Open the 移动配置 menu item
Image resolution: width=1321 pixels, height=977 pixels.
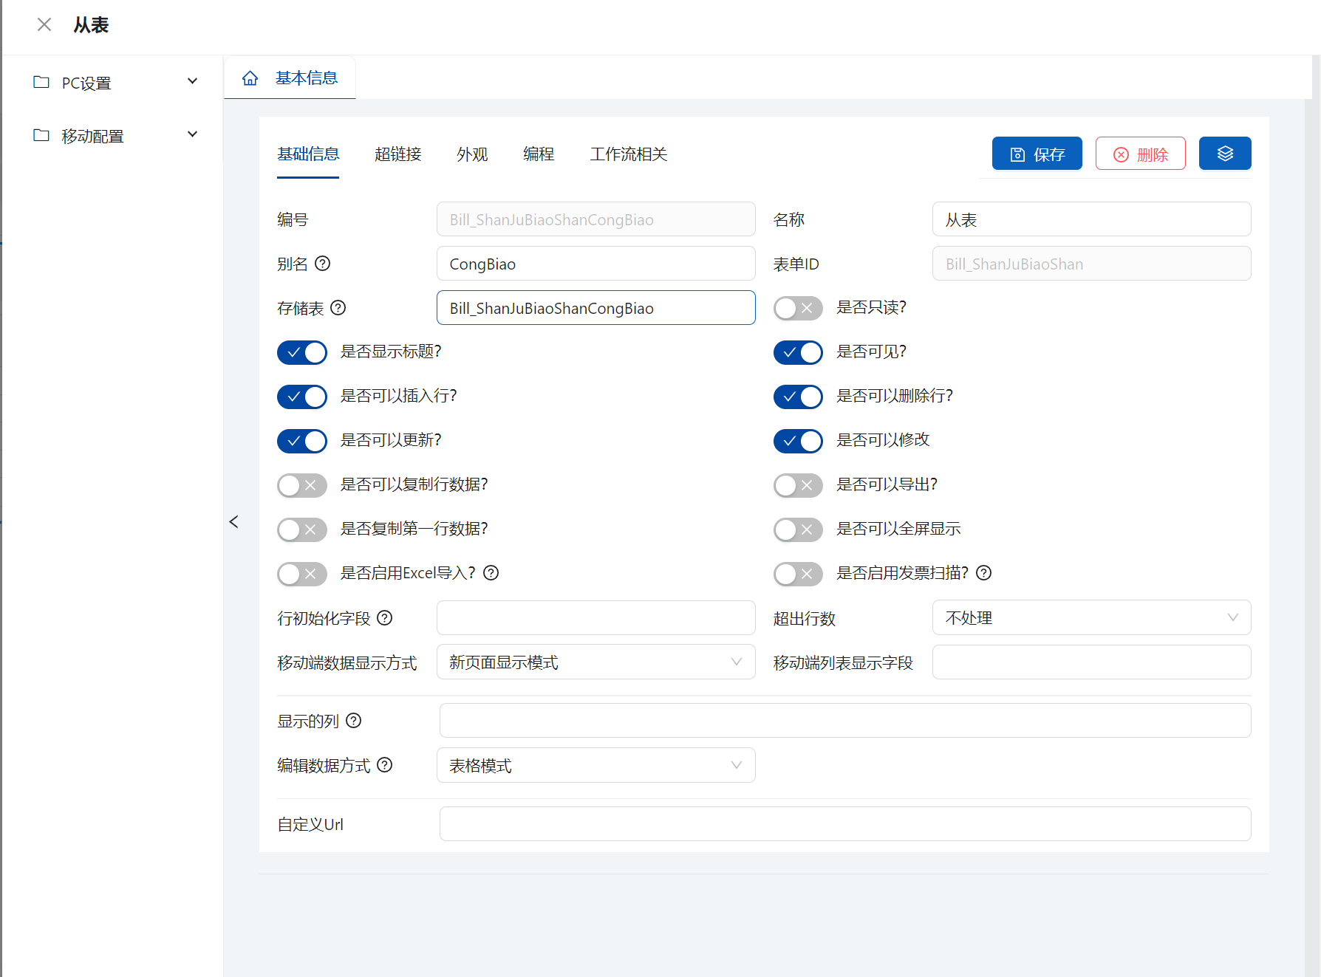[113, 135]
